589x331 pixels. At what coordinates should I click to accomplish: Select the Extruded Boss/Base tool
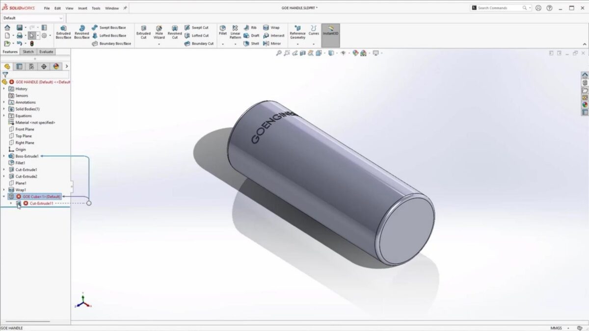click(63, 32)
